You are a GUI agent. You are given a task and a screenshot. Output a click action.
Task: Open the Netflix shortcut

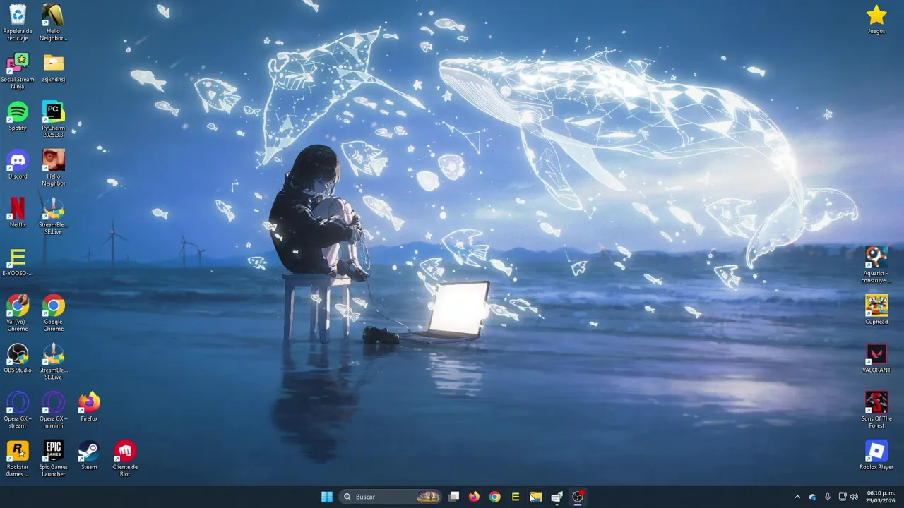tap(18, 212)
